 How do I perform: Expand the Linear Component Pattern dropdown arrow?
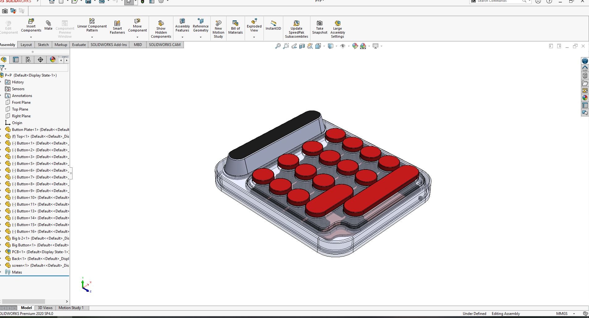[x=92, y=37]
